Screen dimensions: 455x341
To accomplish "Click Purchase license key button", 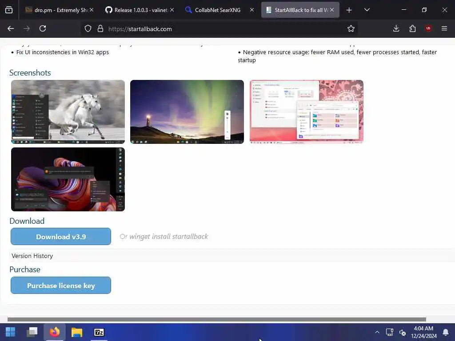I will [61, 285].
